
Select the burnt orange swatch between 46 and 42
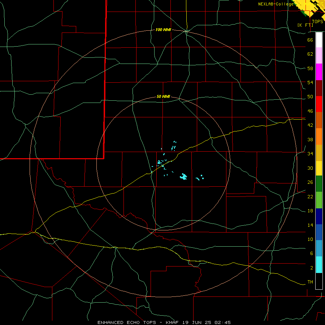(x=319, y=120)
